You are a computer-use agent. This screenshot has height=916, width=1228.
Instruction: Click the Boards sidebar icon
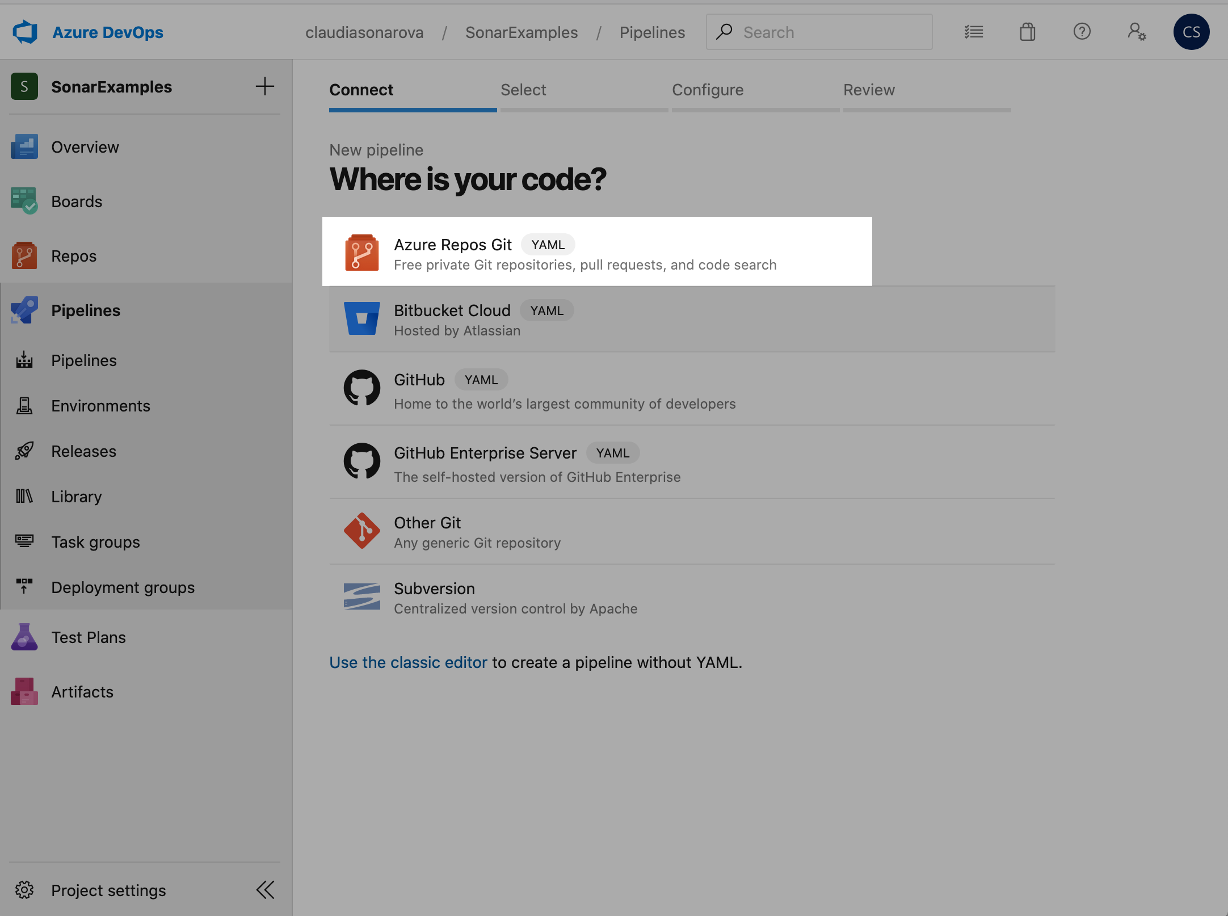[24, 201]
